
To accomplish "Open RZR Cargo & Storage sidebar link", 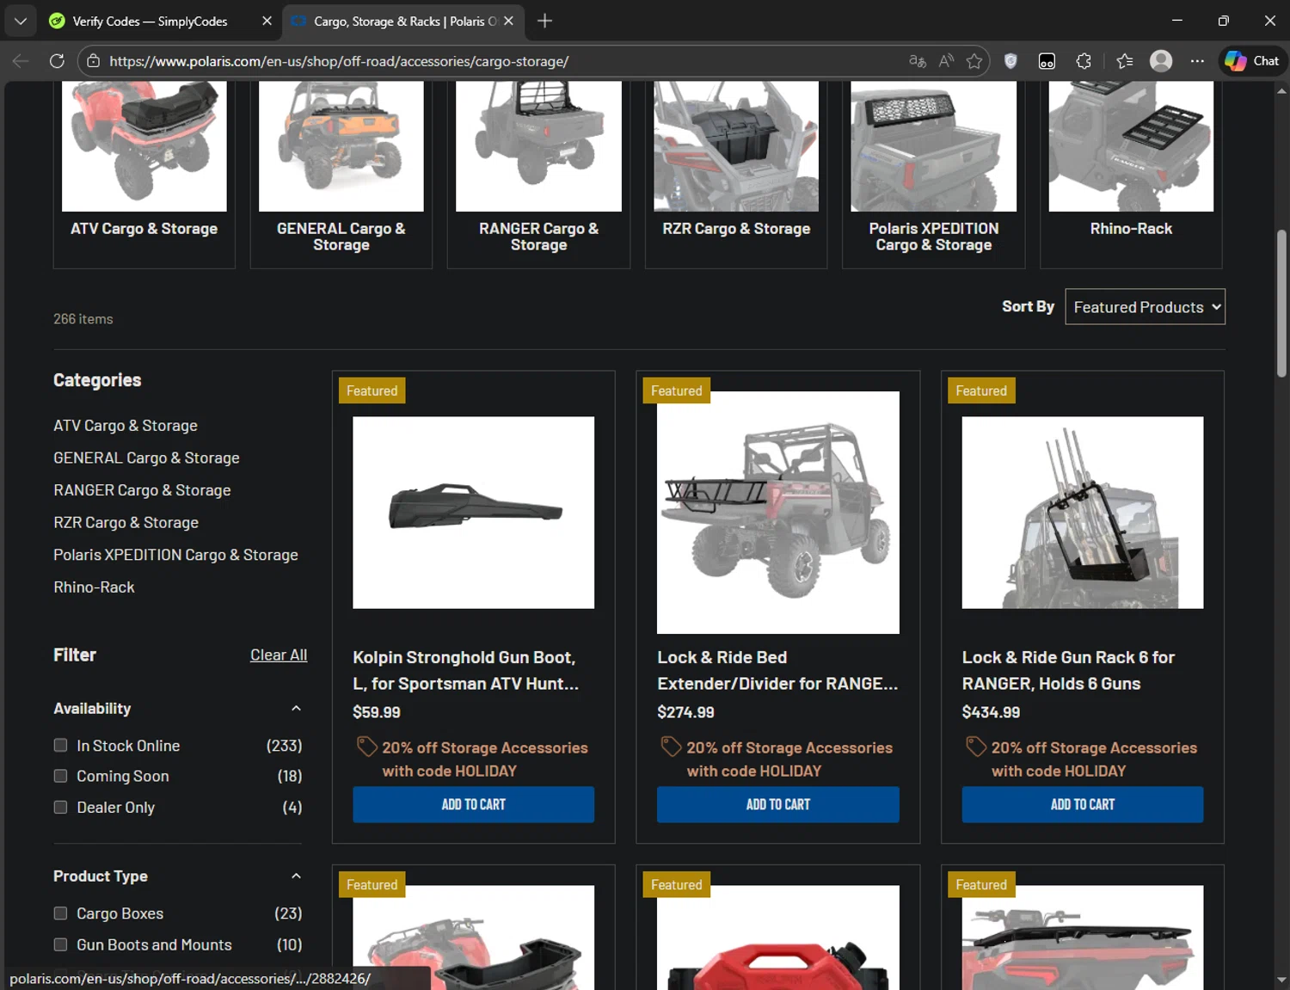I will point(126,522).
